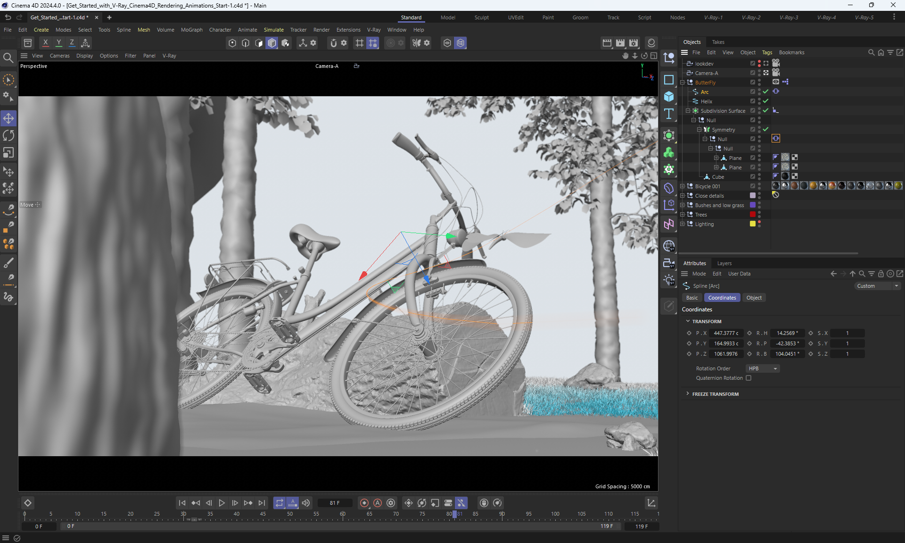
Task: Expand the Bicycle 001 hierarchy
Action: click(x=682, y=186)
